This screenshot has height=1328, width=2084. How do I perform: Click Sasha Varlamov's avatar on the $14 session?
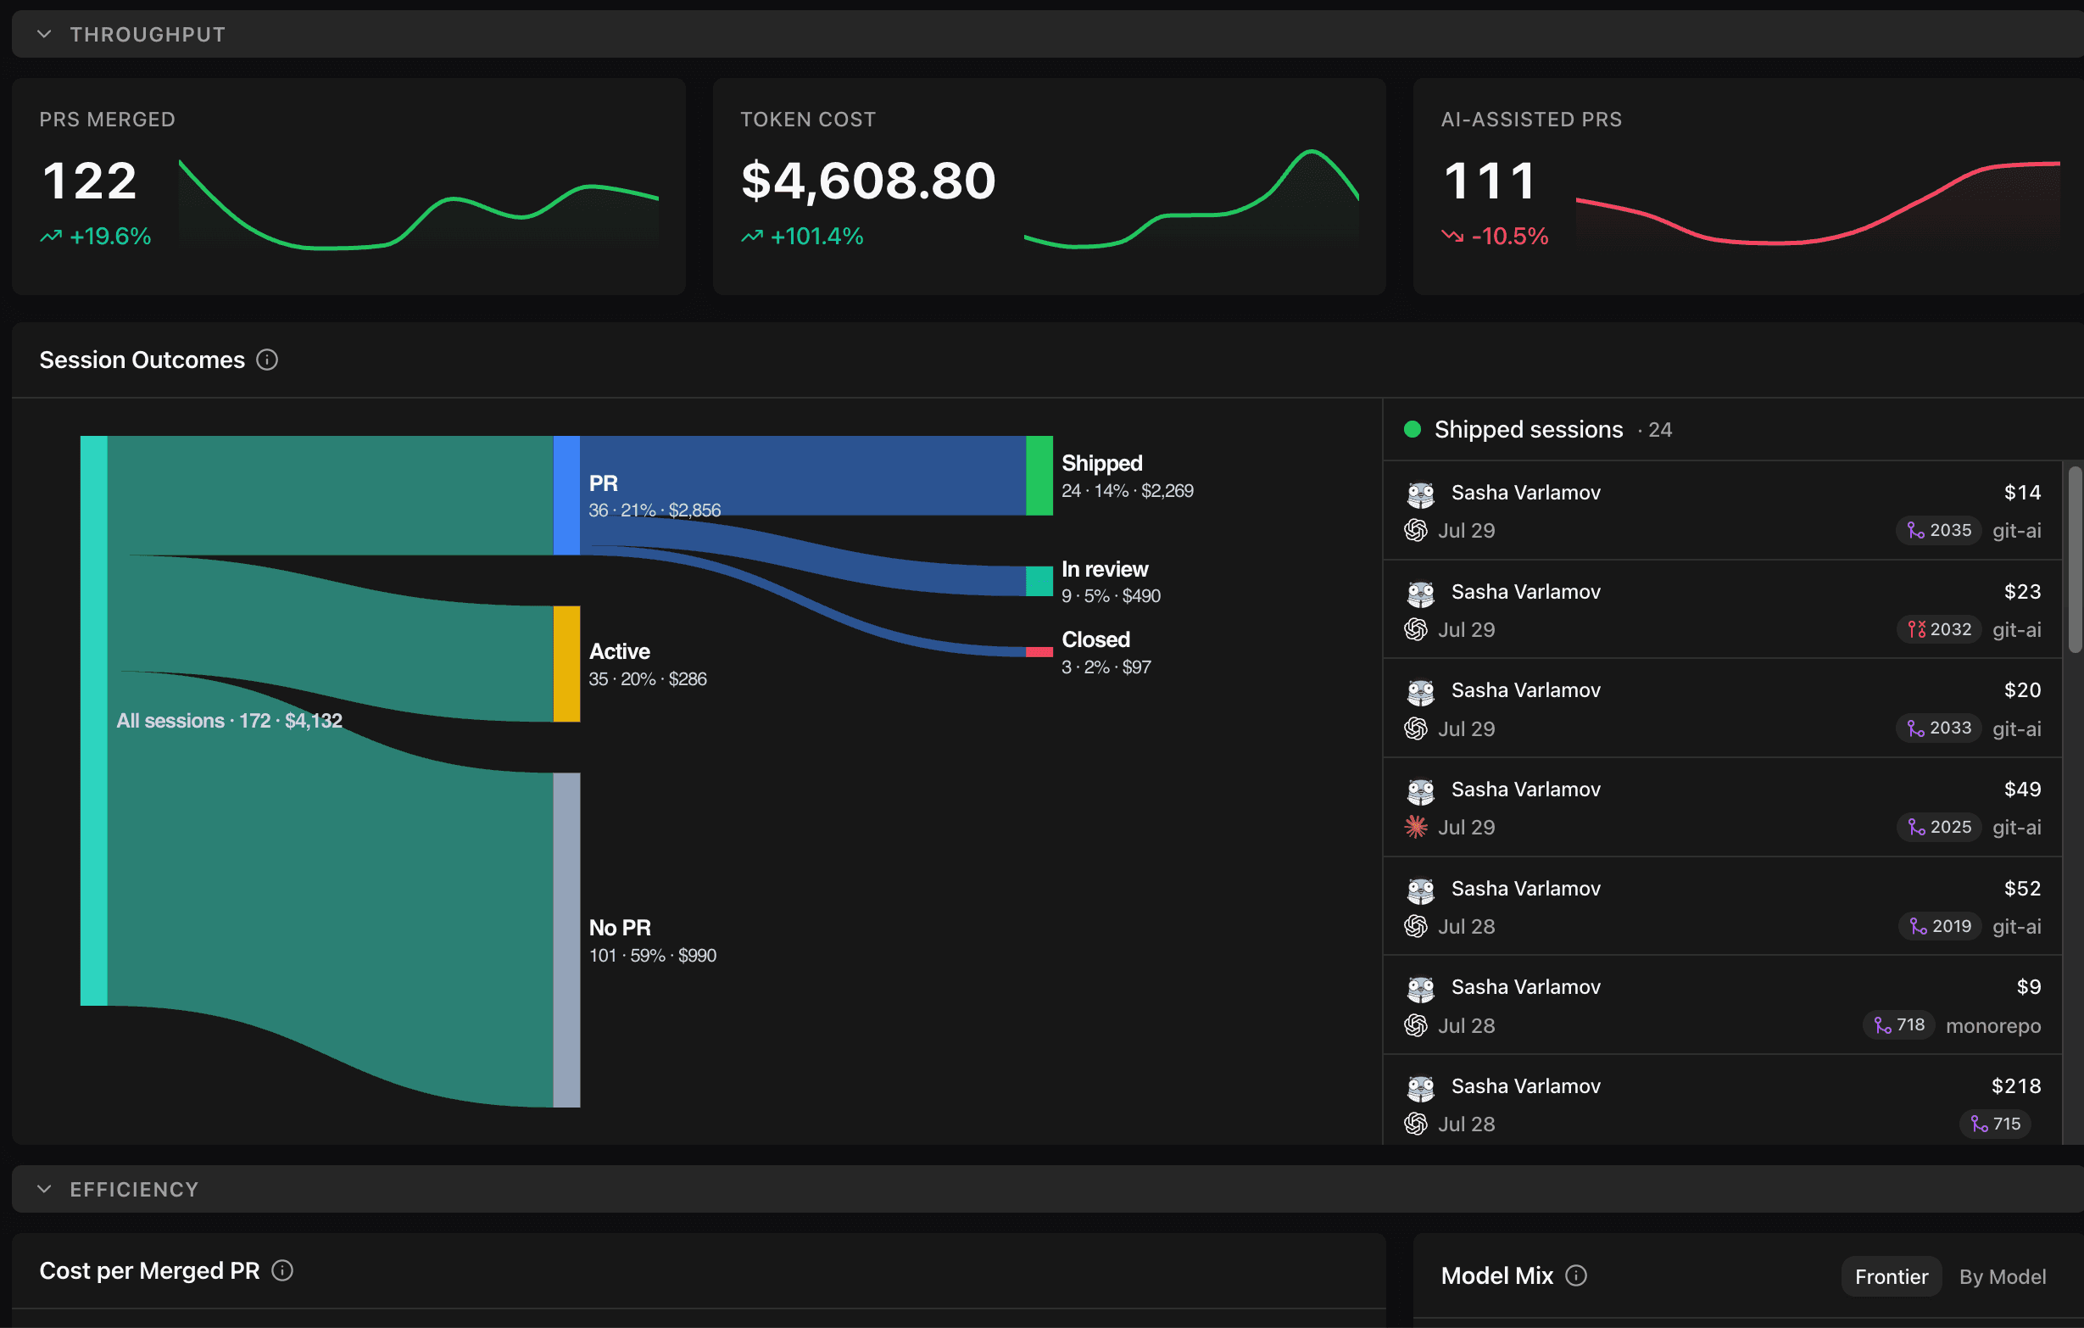1420,494
